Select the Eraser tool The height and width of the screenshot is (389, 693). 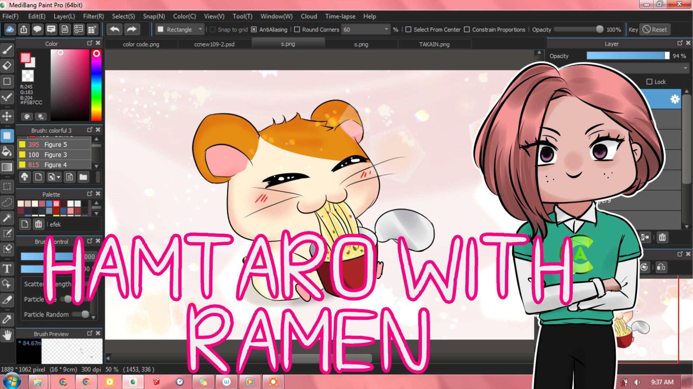(7, 66)
